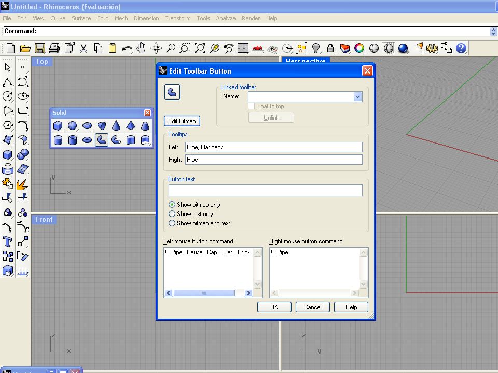The height and width of the screenshot is (373, 498).
Task: Confirm the dialog with OK
Action: click(274, 307)
